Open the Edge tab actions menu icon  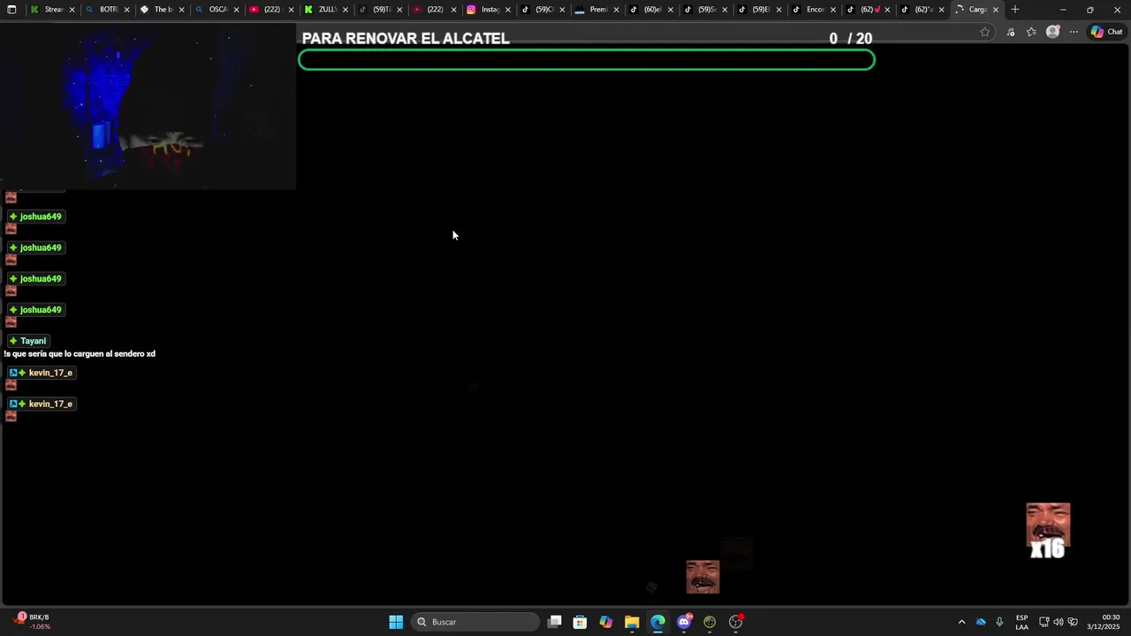point(11,10)
